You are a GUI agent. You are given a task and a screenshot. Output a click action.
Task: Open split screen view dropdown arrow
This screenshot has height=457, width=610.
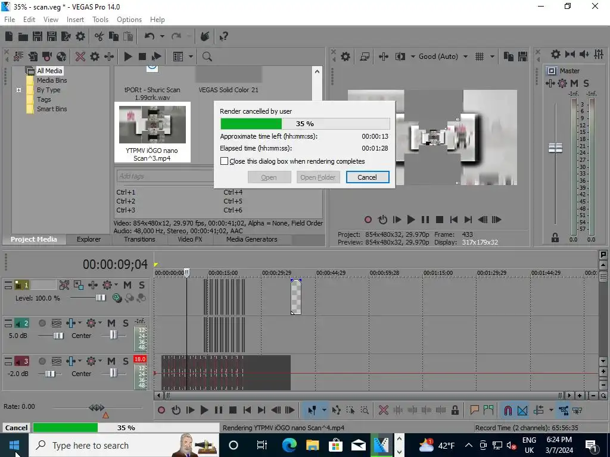[x=413, y=57]
